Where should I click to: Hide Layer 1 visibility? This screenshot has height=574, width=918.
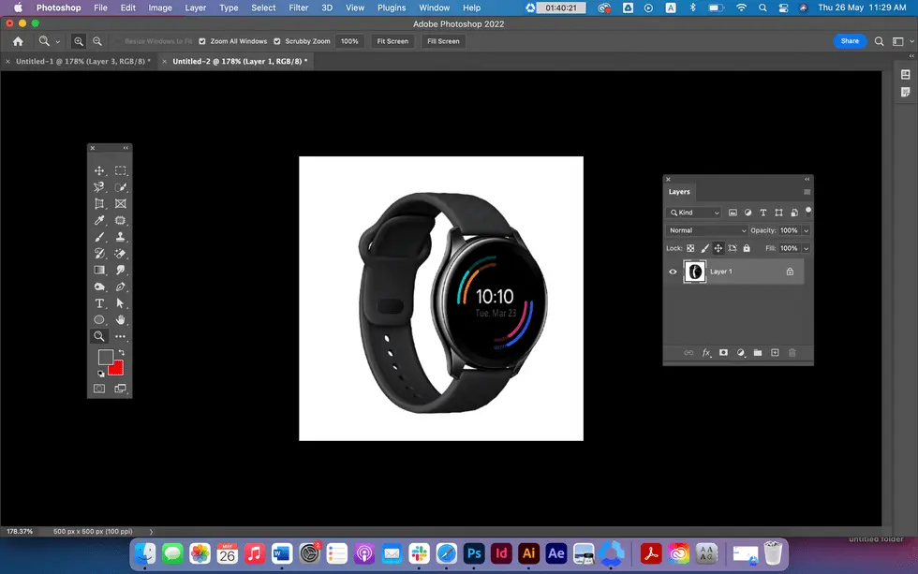pyautogui.click(x=673, y=272)
